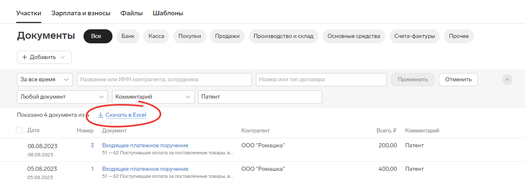
Task: Filter documents by Касса
Action: coord(156,36)
